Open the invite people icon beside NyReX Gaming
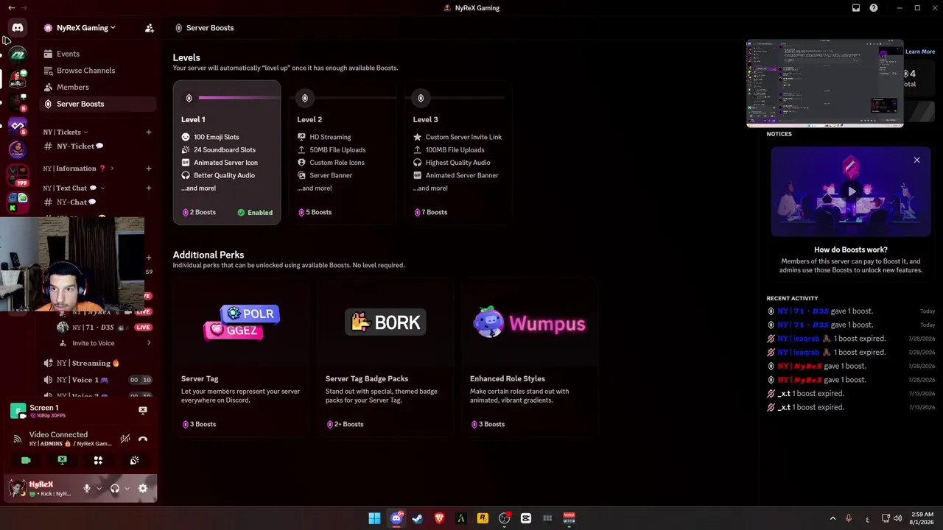This screenshot has width=943, height=530. point(150,28)
